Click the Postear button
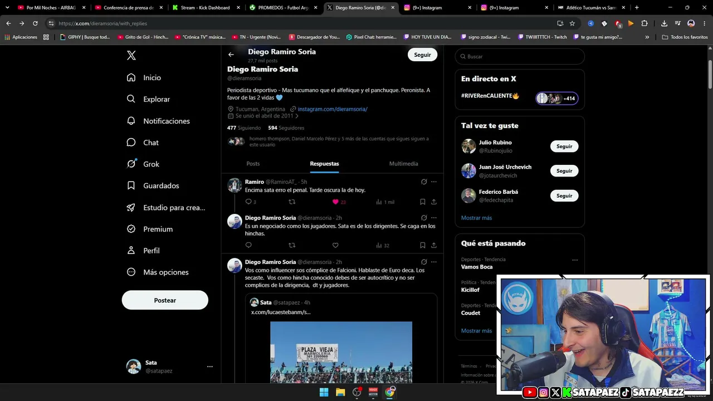This screenshot has width=713, height=401. (x=165, y=300)
